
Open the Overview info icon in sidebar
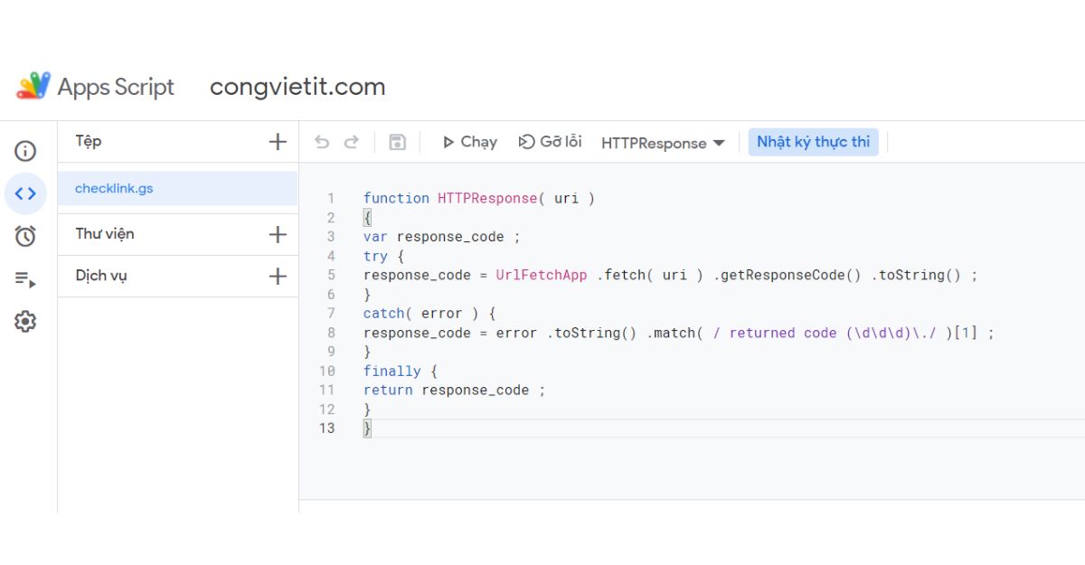tap(25, 151)
